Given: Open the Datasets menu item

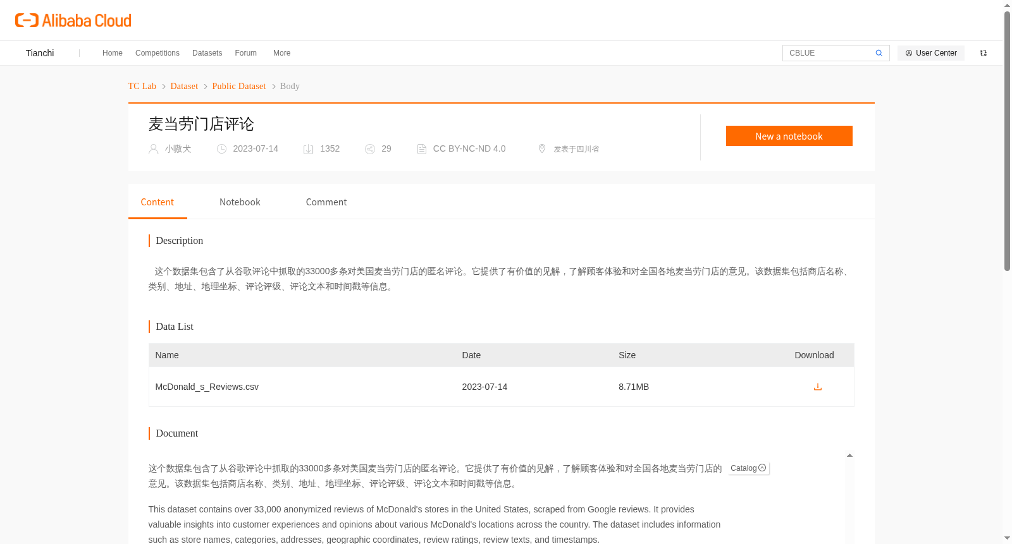Looking at the screenshot, I should point(207,53).
